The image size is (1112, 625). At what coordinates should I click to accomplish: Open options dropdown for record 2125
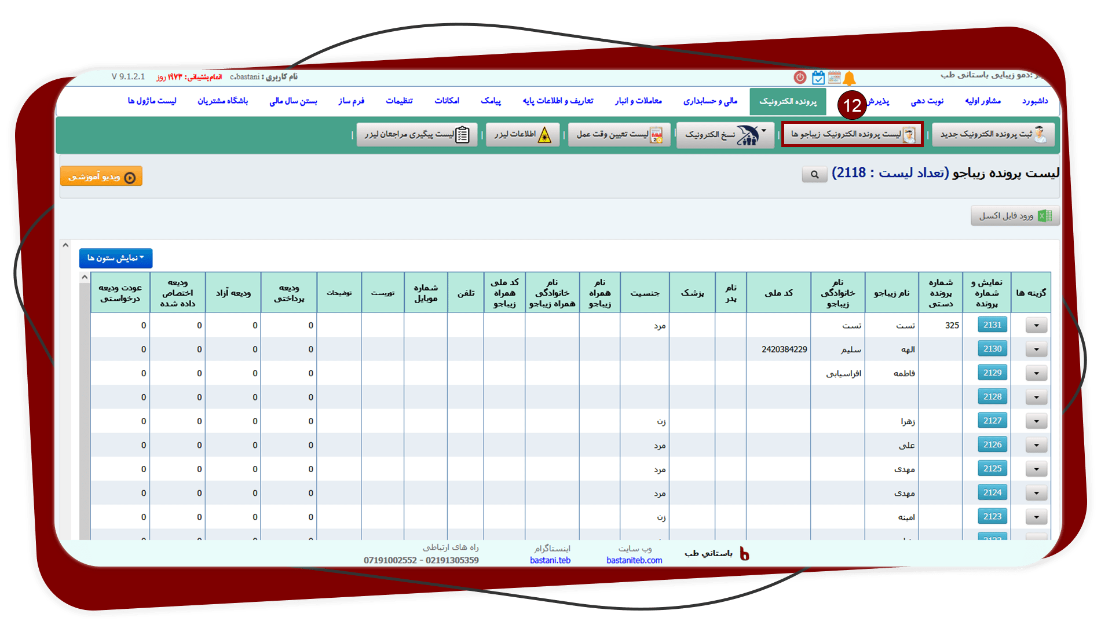pos(1036,469)
